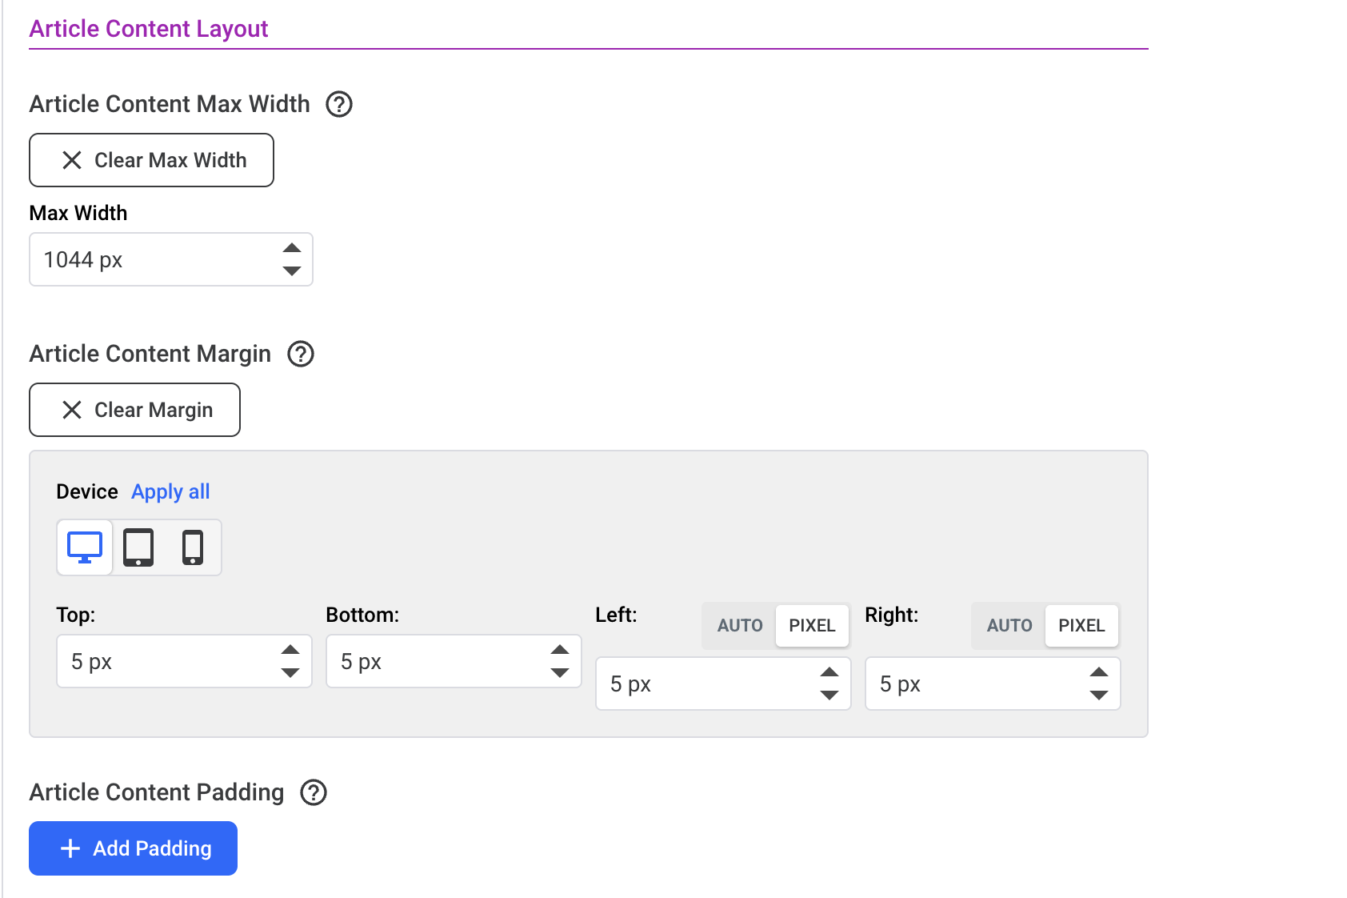Image resolution: width=1347 pixels, height=898 pixels.
Task: Switch Left margin to AUTO
Action: point(740,626)
